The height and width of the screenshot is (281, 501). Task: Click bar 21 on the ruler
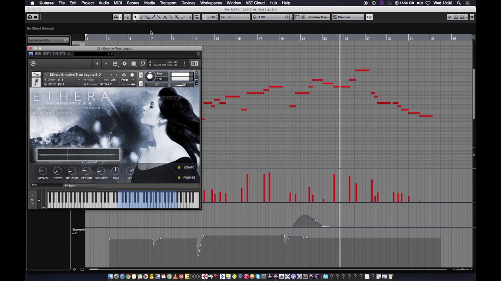pos(303,38)
